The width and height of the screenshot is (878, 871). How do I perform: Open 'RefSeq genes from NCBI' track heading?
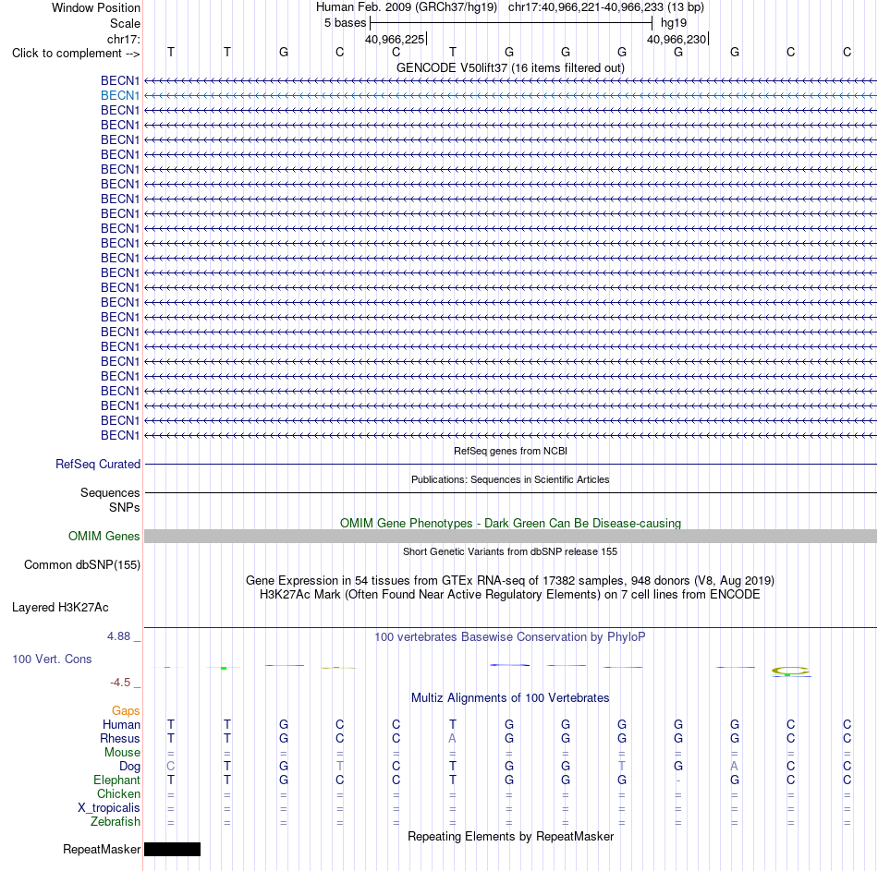(510, 451)
